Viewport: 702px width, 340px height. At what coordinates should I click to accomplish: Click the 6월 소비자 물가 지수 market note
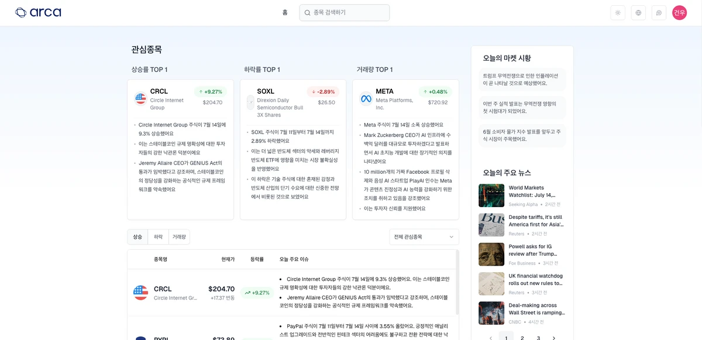(x=522, y=136)
